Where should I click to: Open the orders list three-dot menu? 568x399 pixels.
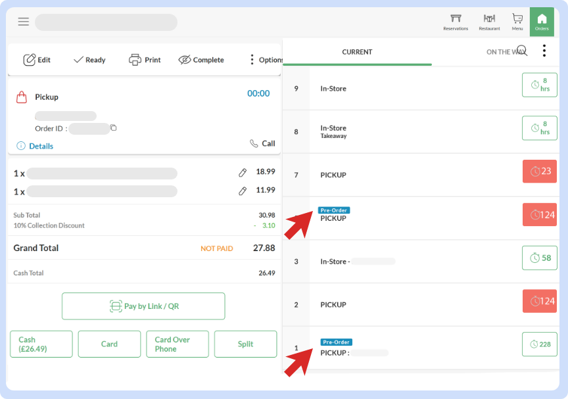(544, 51)
